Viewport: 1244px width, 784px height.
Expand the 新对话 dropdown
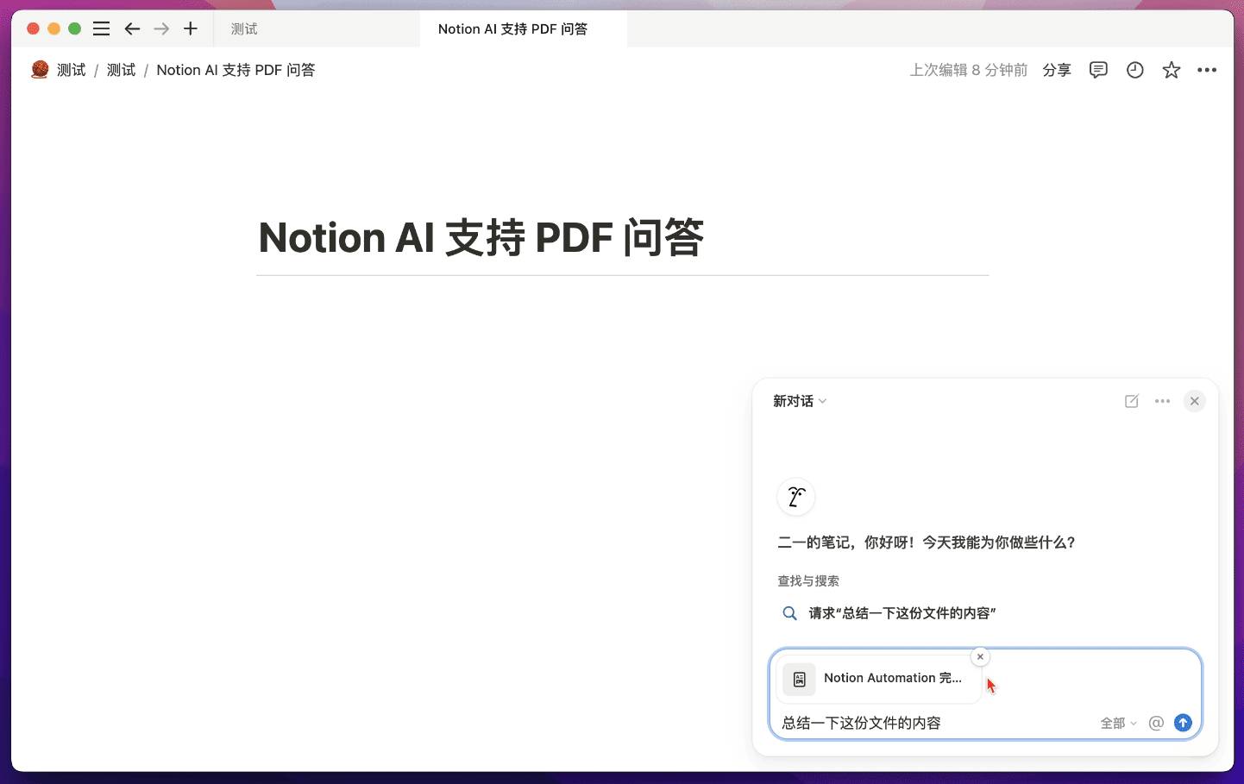click(800, 401)
